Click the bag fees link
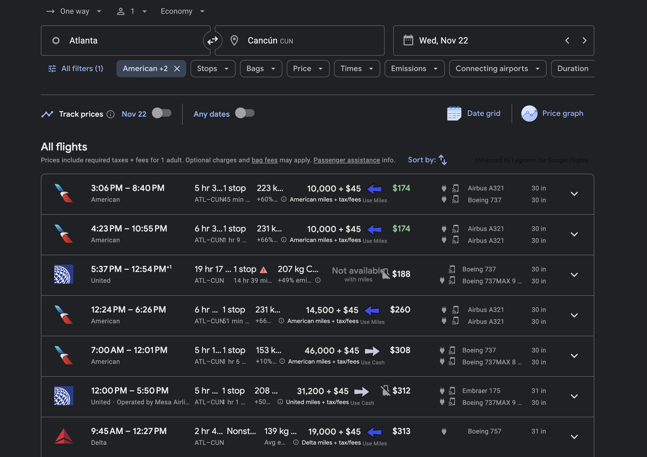 pos(264,160)
